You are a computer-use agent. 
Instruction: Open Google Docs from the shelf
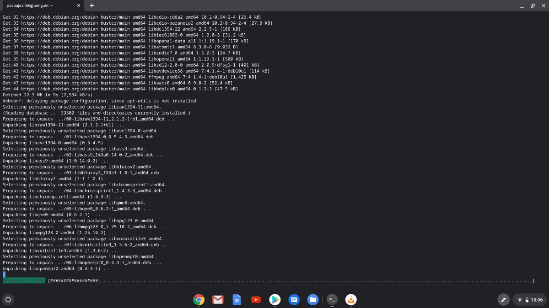[237, 300]
